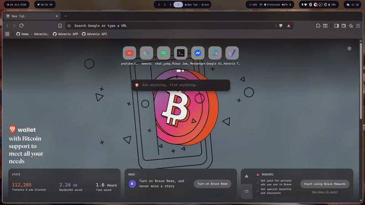Select the Rewards triangle widget tab

tap(246, 176)
